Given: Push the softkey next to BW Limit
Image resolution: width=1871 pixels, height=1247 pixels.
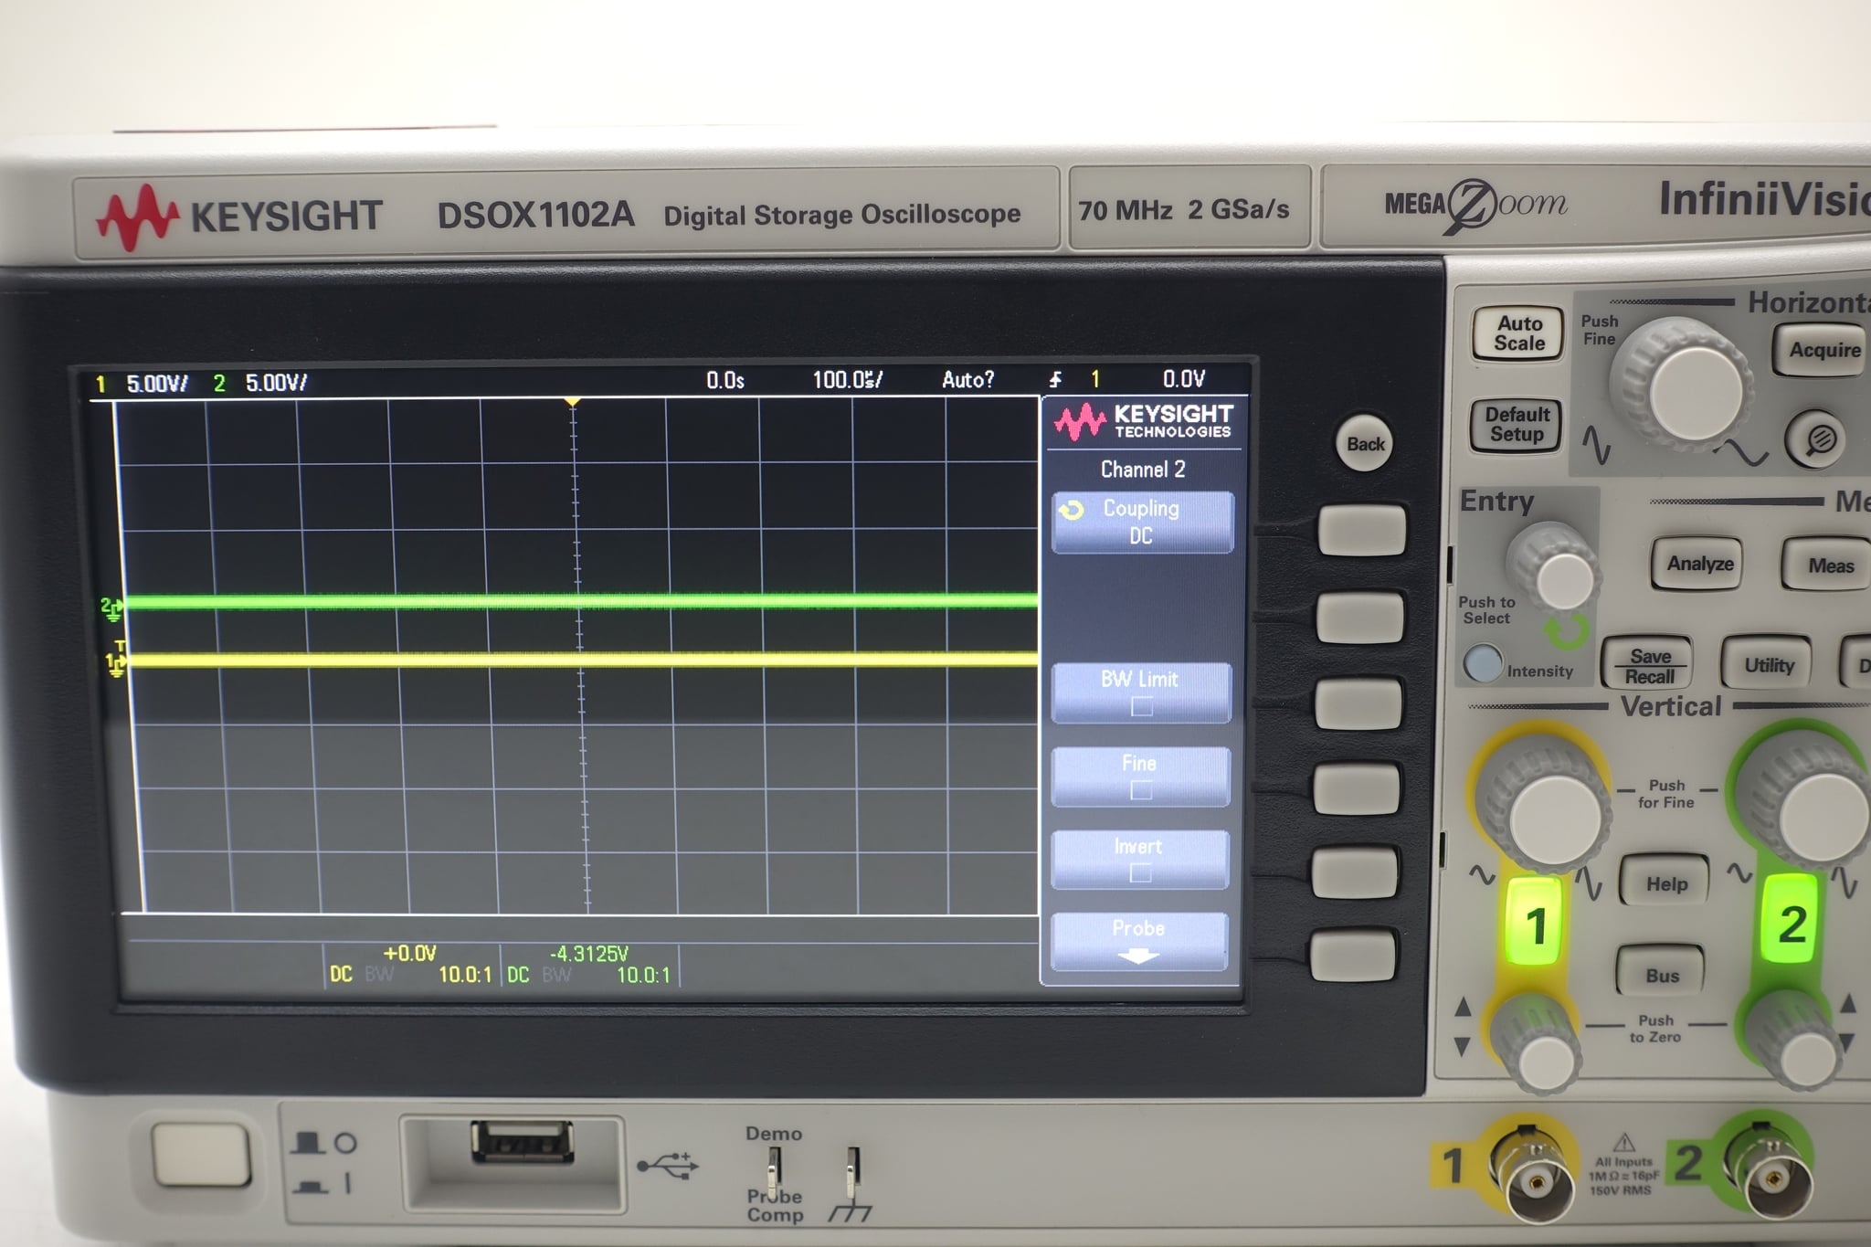Looking at the screenshot, I should (x=1358, y=703).
